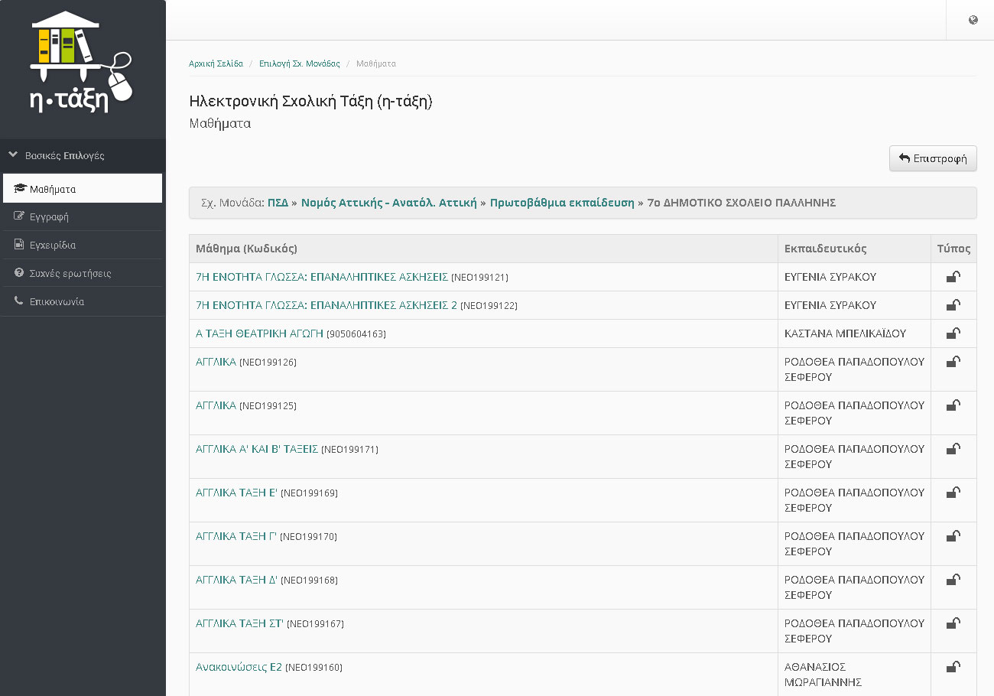Click Πρωτοβάθμια εκπαίδευση path link
The image size is (994, 696).
tap(562, 203)
